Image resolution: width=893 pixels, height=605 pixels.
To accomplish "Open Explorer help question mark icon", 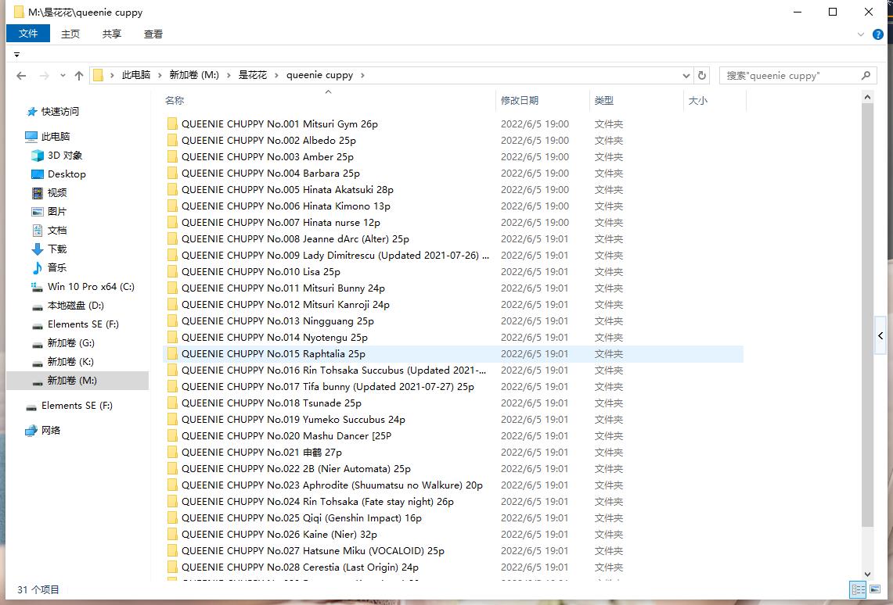I will click(x=878, y=34).
